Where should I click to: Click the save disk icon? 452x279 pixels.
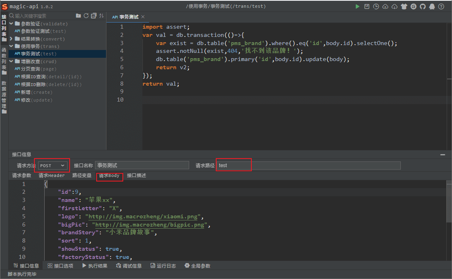(x=367, y=6)
